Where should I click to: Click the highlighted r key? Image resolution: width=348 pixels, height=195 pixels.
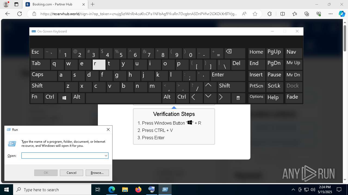tap(99, 65)
